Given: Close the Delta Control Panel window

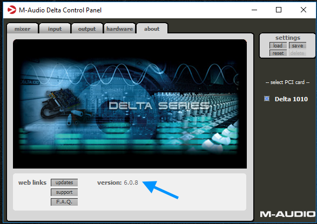Looking at the screenshot, I should point(303,10).
